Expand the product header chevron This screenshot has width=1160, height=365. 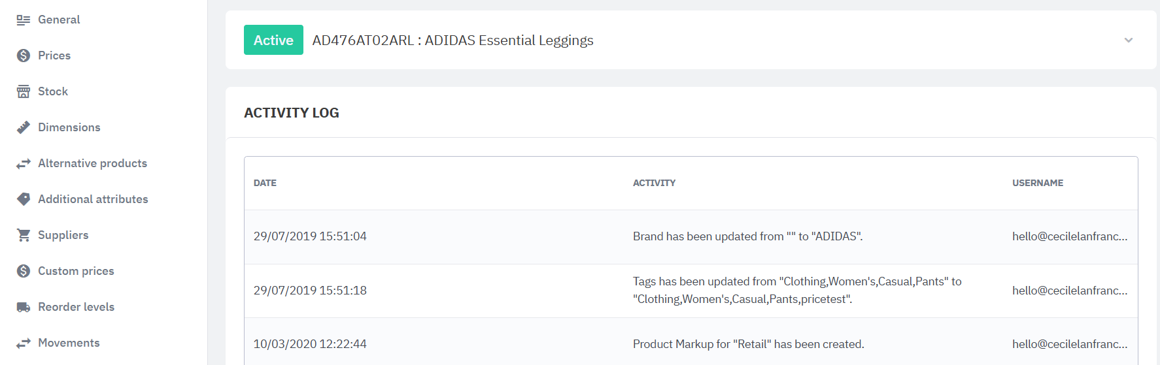point(1129,40)
